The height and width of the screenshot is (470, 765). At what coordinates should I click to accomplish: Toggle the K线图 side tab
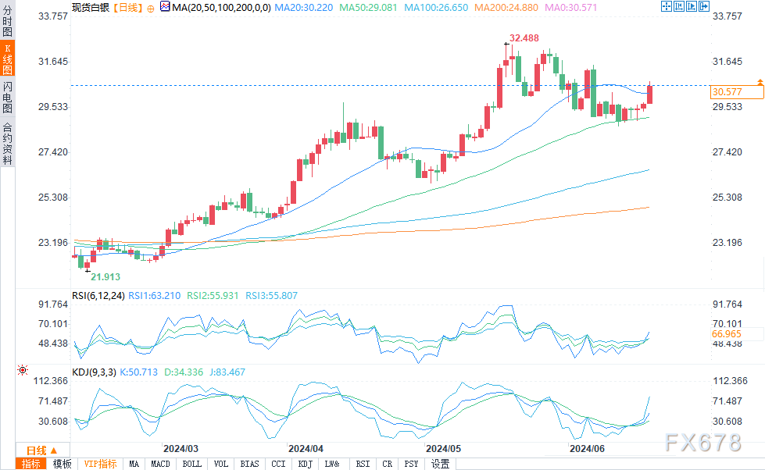(7, 58)
